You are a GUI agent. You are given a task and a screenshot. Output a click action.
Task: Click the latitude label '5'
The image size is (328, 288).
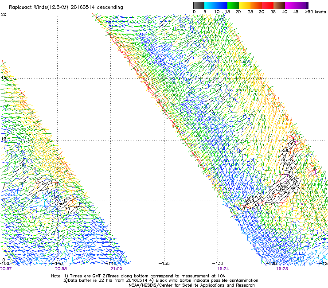pos(3,199)
